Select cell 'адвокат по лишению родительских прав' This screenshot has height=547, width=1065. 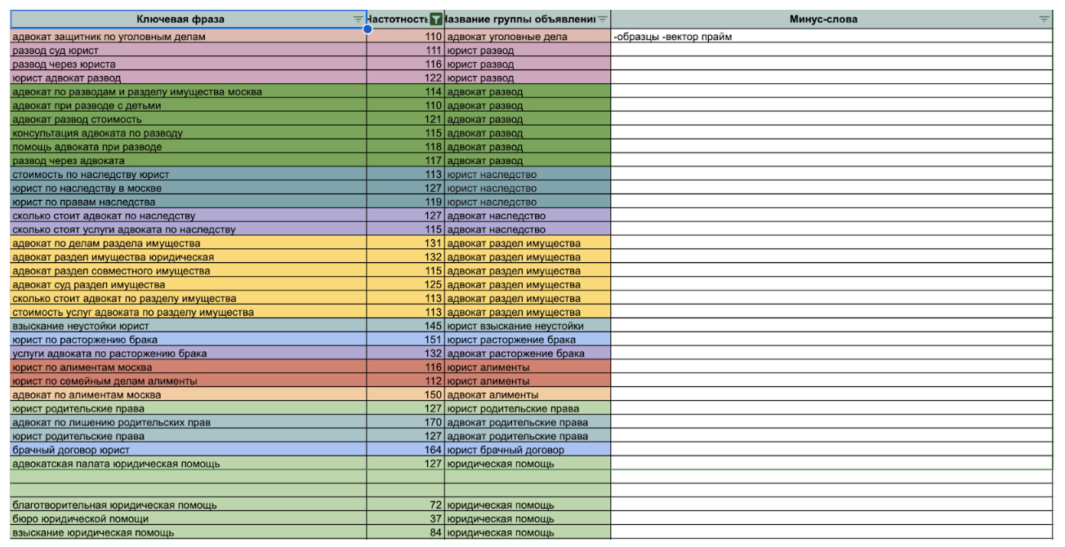189,422
